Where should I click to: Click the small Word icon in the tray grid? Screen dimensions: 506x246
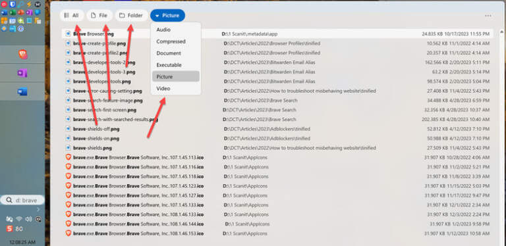[4, 12]
